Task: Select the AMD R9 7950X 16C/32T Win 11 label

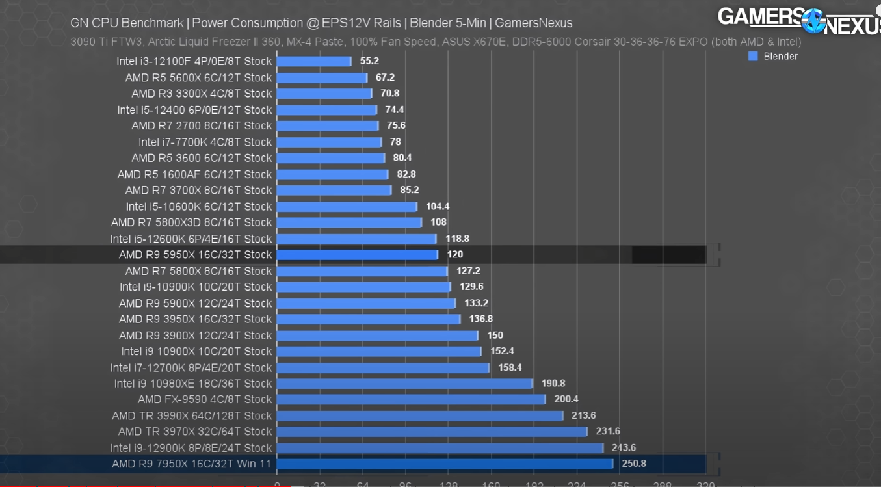Action: pos(191,464)
